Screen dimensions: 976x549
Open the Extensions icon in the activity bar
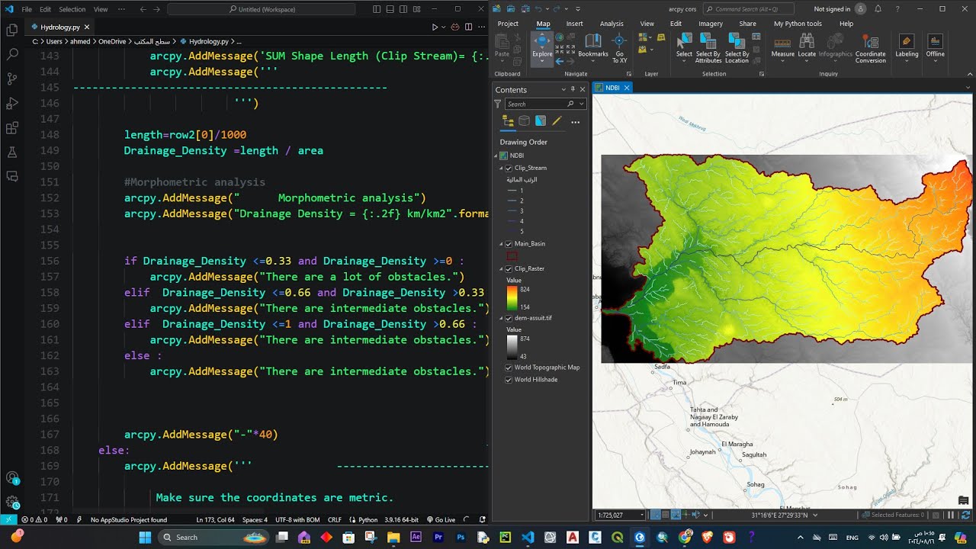point(12,127)
